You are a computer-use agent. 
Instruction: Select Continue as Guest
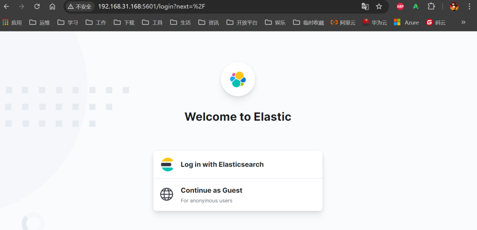[238, 195]
